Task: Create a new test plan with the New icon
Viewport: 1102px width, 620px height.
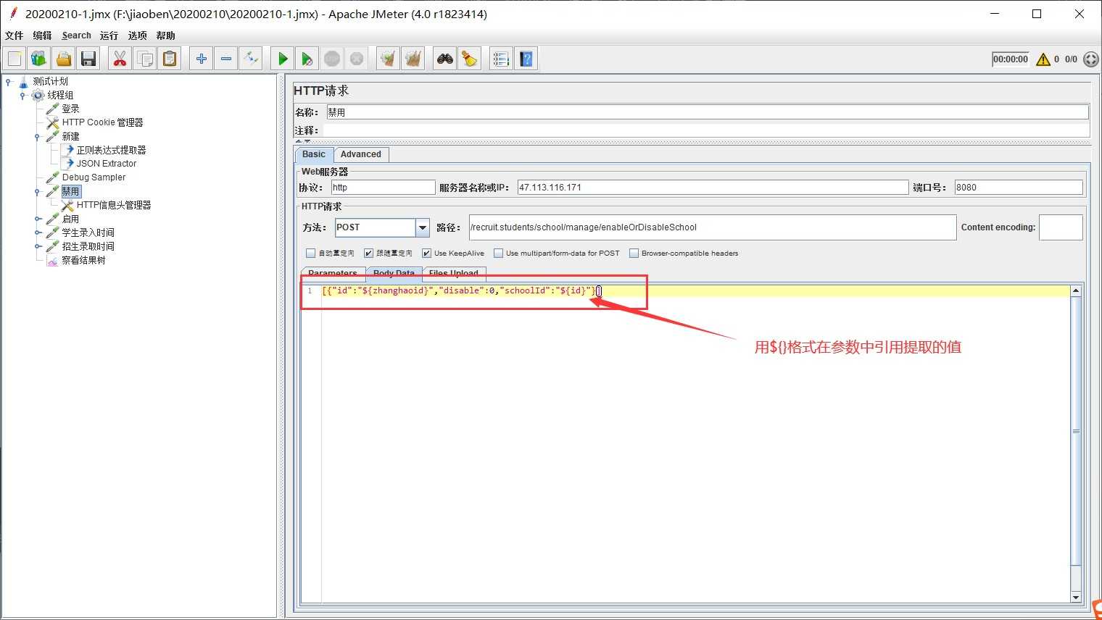Action: click(x=14, y=59)
